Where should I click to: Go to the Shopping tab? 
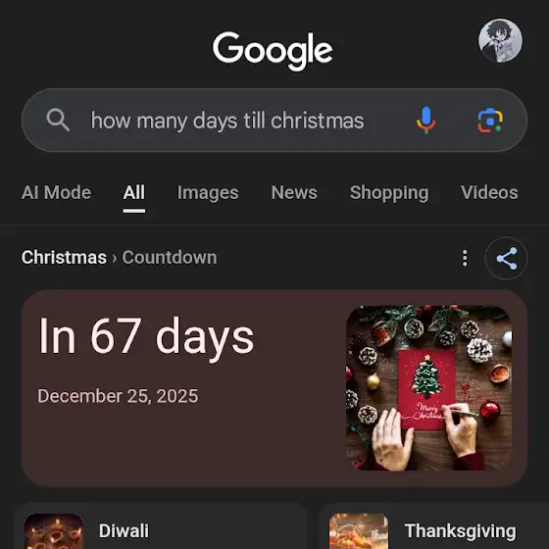pos(389,192)
